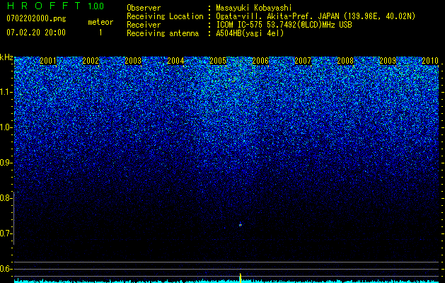The width and height of the screenshot is (445, 283).
Task: Click the A504HB(yagi 4el) antenna text
Action: pyautogui.click(x=250, y=33)
